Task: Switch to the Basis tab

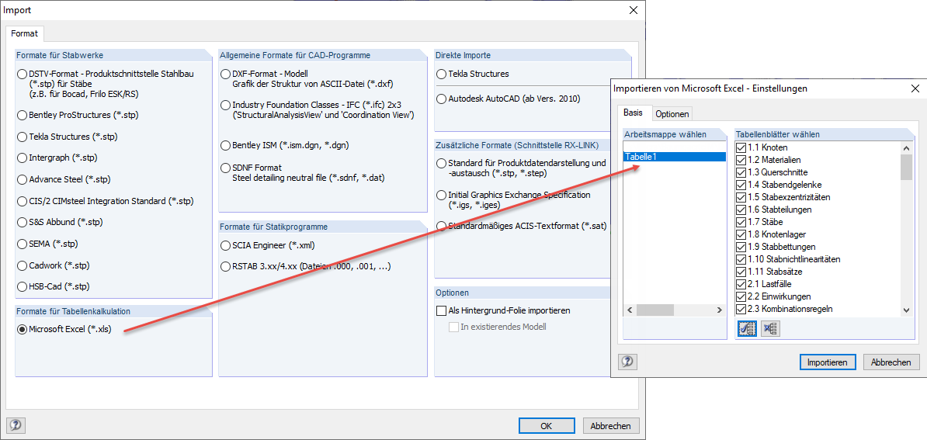Action: pyautogui.click(x=634, y=113)
